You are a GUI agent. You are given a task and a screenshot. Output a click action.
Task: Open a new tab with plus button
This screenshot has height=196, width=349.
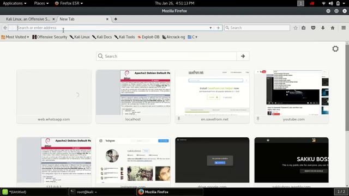coord(116,19)
